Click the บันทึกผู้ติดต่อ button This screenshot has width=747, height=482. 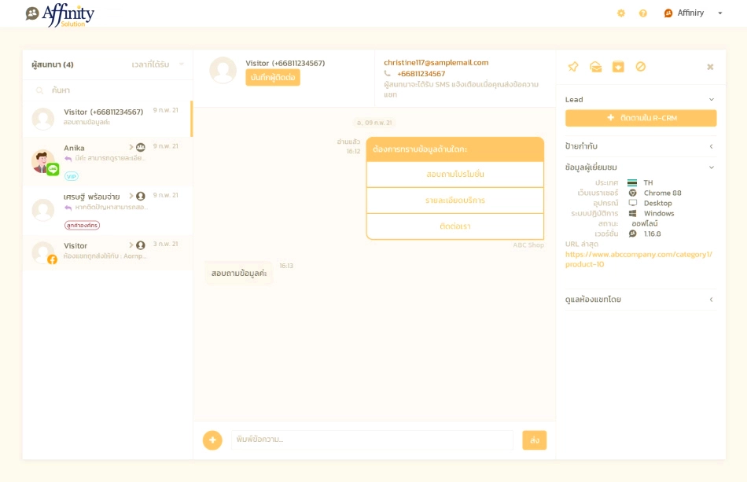click(x=273, y=78)
